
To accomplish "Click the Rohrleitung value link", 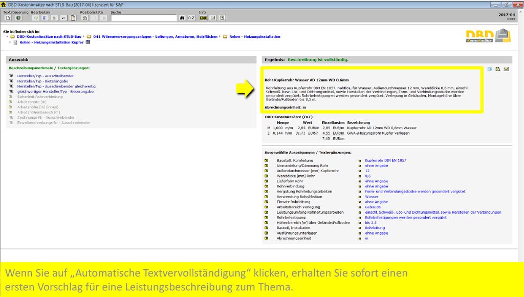I will pyautogui.click(x=375, y=228).
